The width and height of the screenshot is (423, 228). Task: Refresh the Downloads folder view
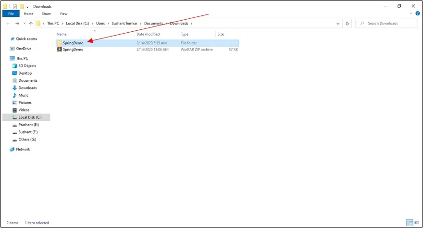pyautogui.click(x=348, y=24)
